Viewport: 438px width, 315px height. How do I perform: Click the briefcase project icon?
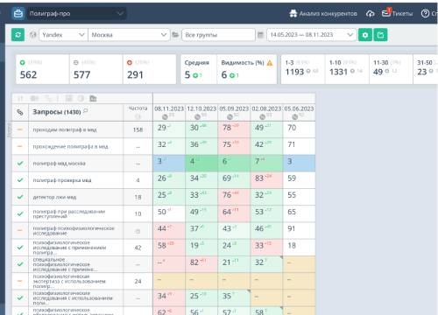click(18, 14)
